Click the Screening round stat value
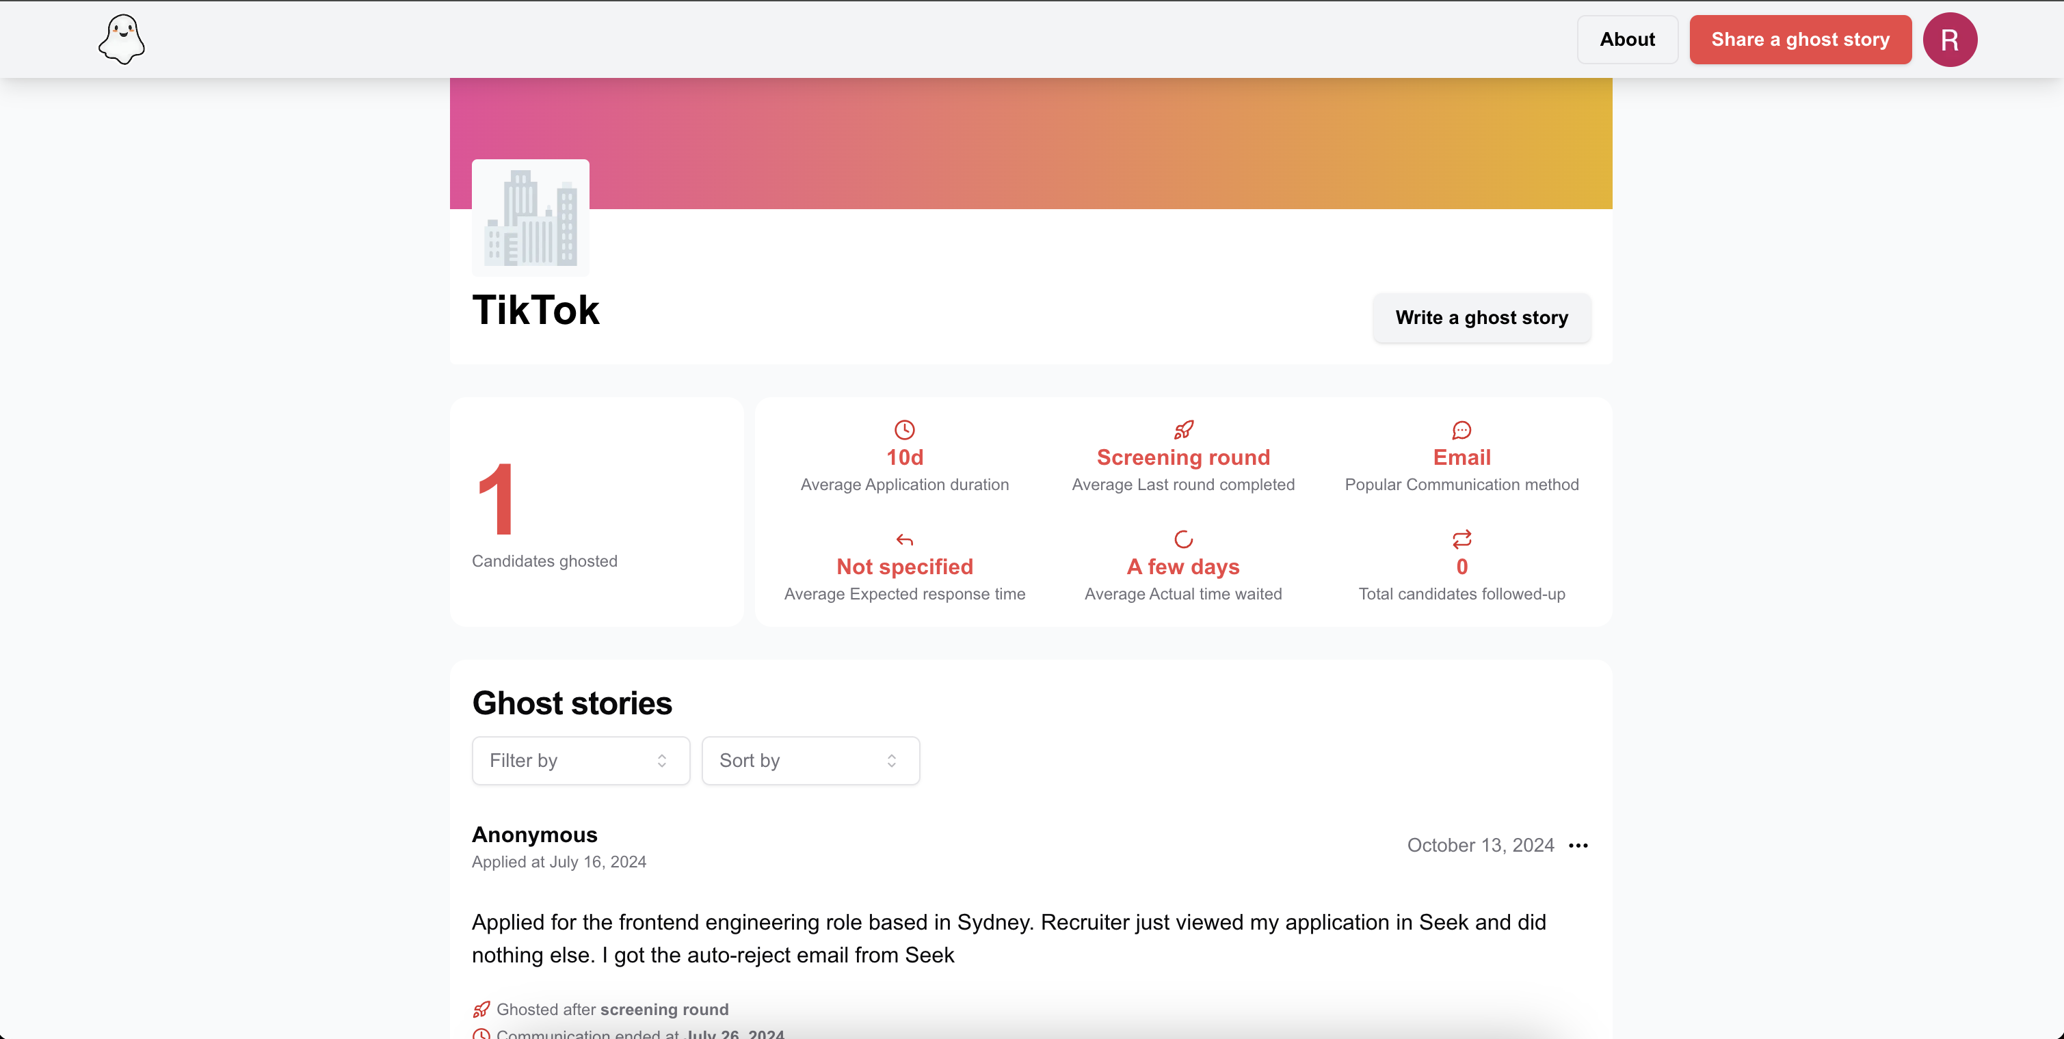Image resolution: width=2064 pixels, height=1039 pixels. (x=1183, y=457)
